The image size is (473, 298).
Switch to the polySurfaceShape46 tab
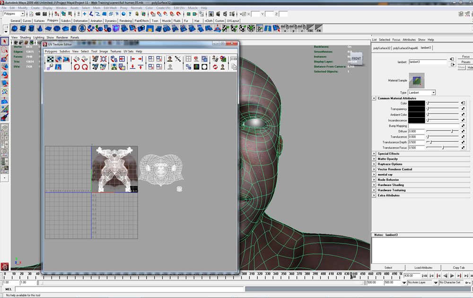[x=405, y=48]
